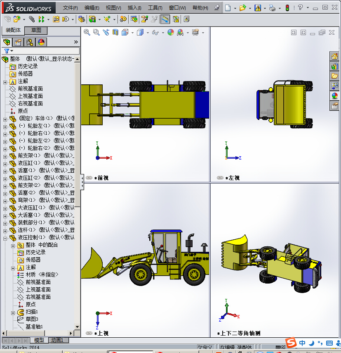Open SolidWorks Resources home icon

coord(334,56)
